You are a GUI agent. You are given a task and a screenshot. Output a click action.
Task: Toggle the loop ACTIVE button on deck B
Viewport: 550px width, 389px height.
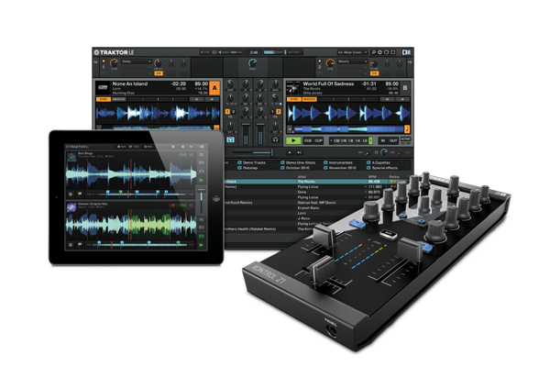(x=405, y=139)
